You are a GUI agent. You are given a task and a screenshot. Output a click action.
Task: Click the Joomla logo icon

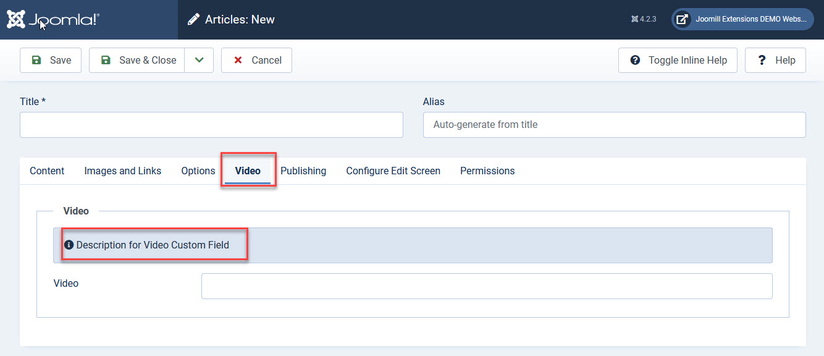(17, 20)
